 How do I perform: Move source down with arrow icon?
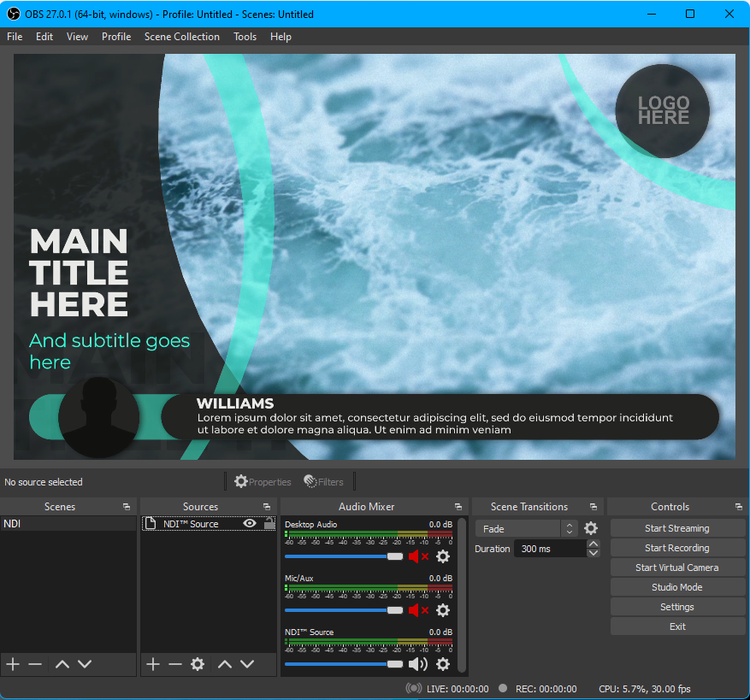tap(247, 664)
